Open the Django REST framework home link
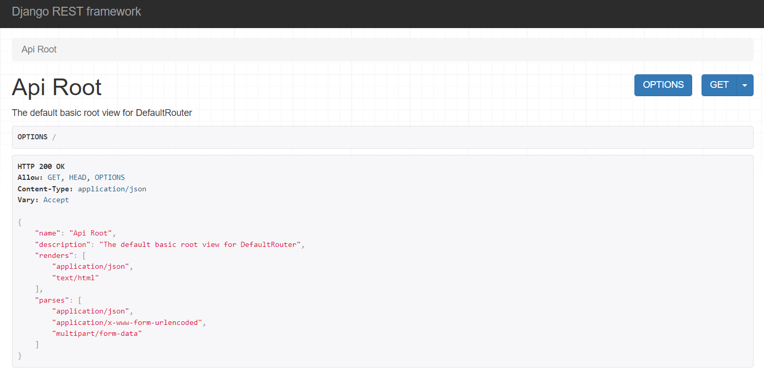764x379 pixels. [x=76, y=11]
